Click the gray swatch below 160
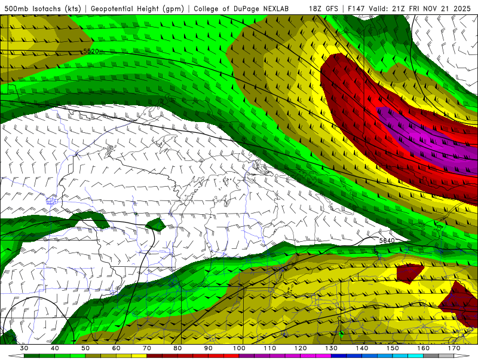This screenshot has height=359, width=478. tap(431, 356)
